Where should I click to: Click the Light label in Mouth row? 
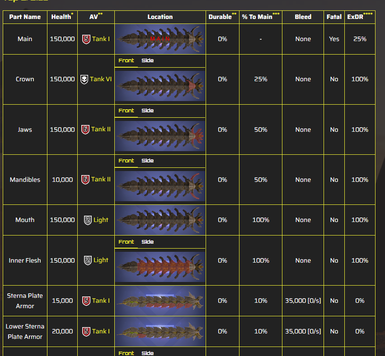(101, 220)
